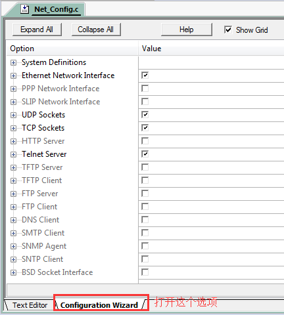Select the BSD Socket Interface label
The width and height of the screenshot is (284, 315).
tap(57, 272)
